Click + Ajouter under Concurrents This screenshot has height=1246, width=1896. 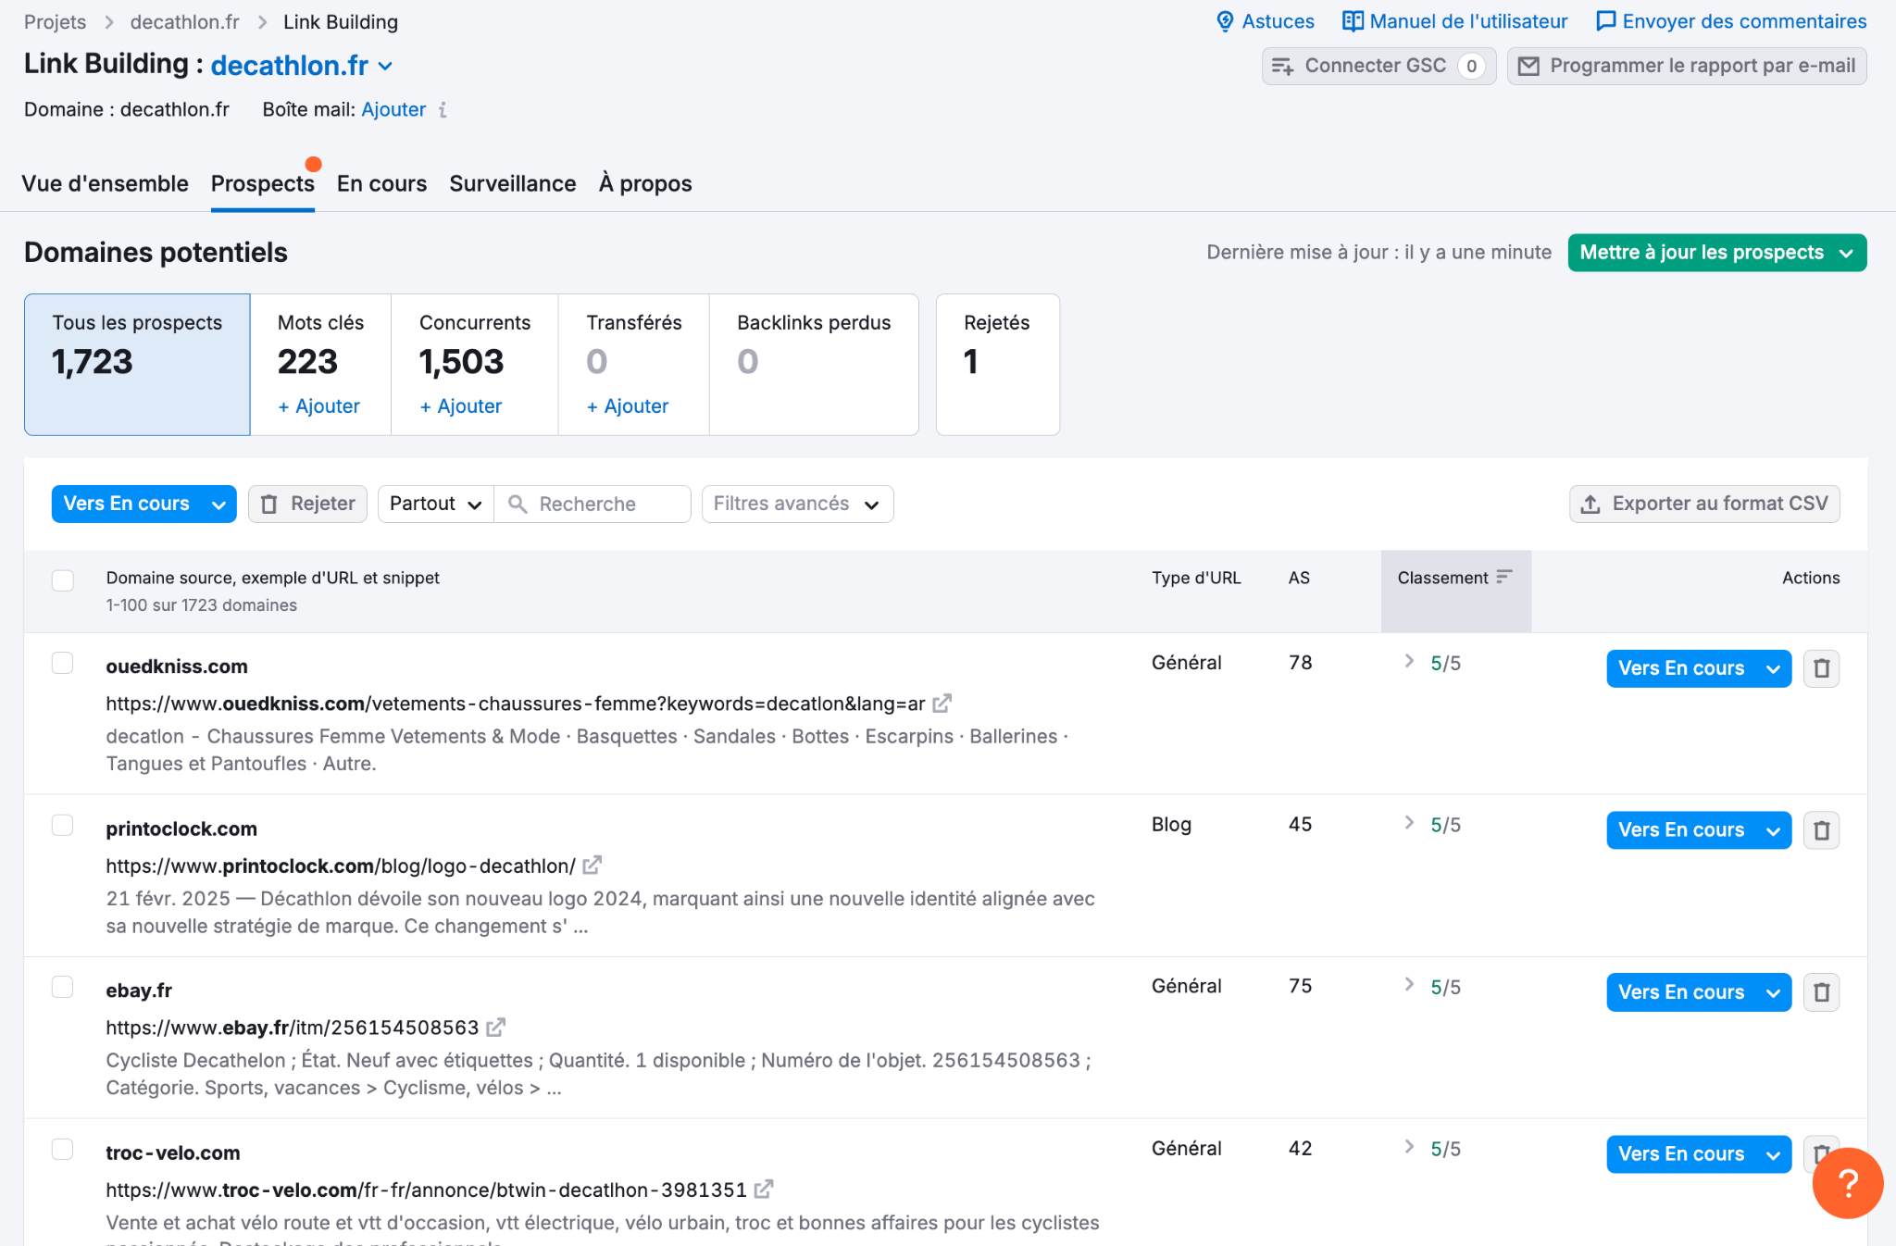461,406
